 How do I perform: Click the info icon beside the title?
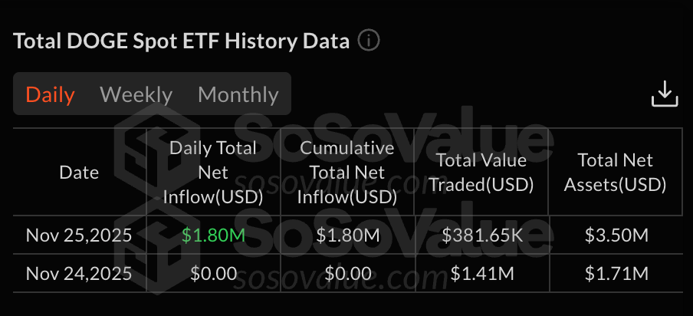click(x=369, y=41)
